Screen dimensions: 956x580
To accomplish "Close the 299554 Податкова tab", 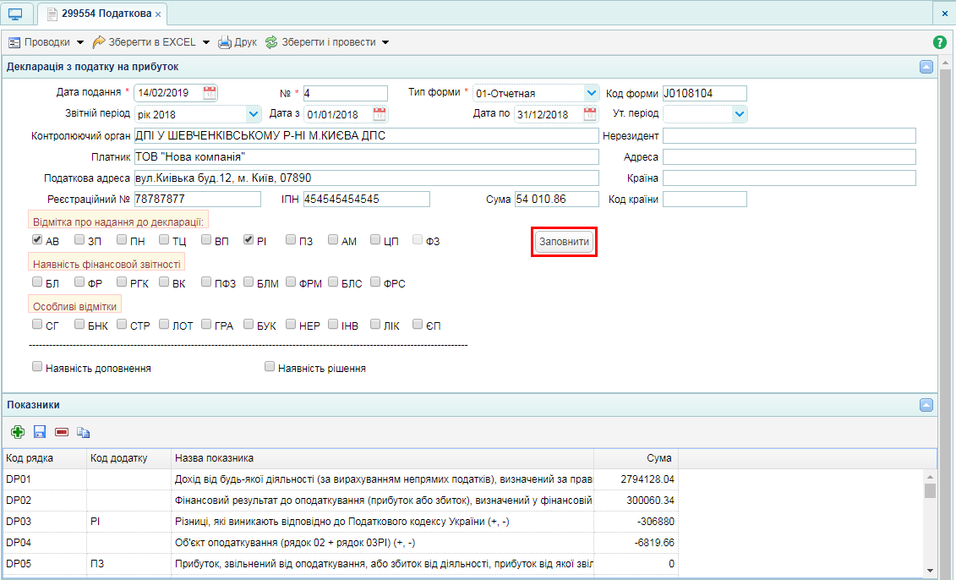I will tap(158, 14).
